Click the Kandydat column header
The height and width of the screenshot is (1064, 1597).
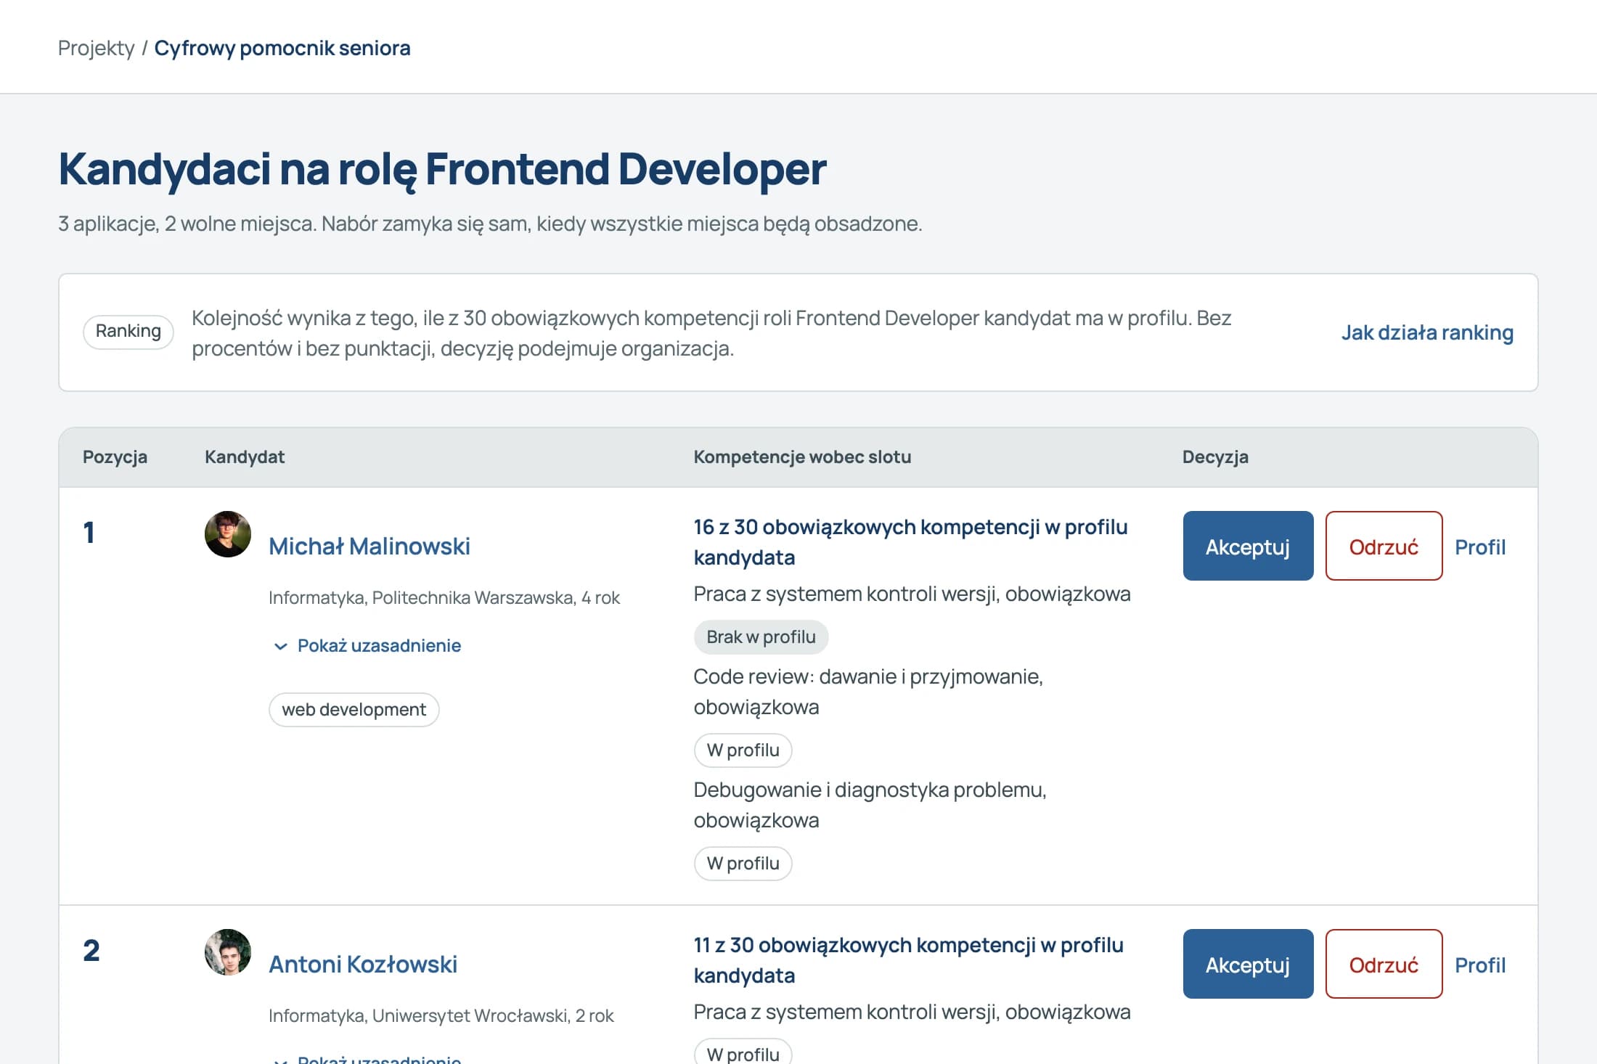[245, 457]
